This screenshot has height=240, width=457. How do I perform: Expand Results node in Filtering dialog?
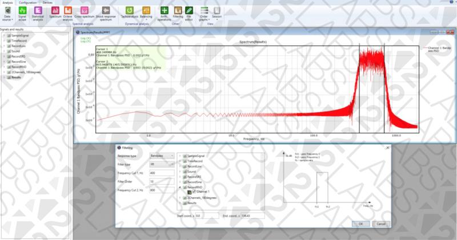point(180,203)
